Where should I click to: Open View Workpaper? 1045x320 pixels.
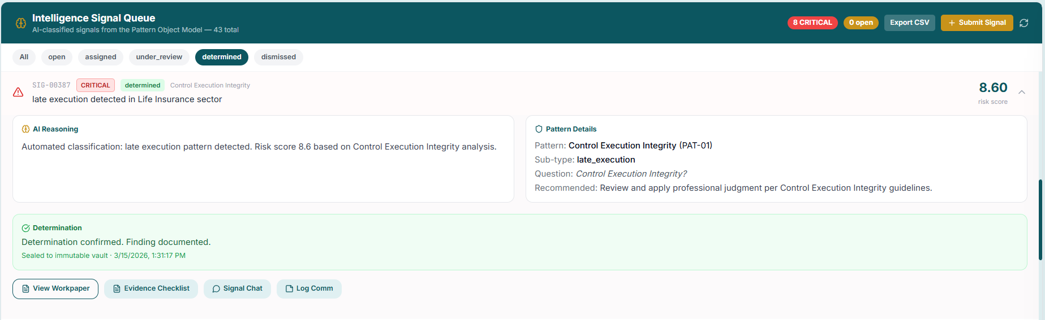(x=55, y=288)
